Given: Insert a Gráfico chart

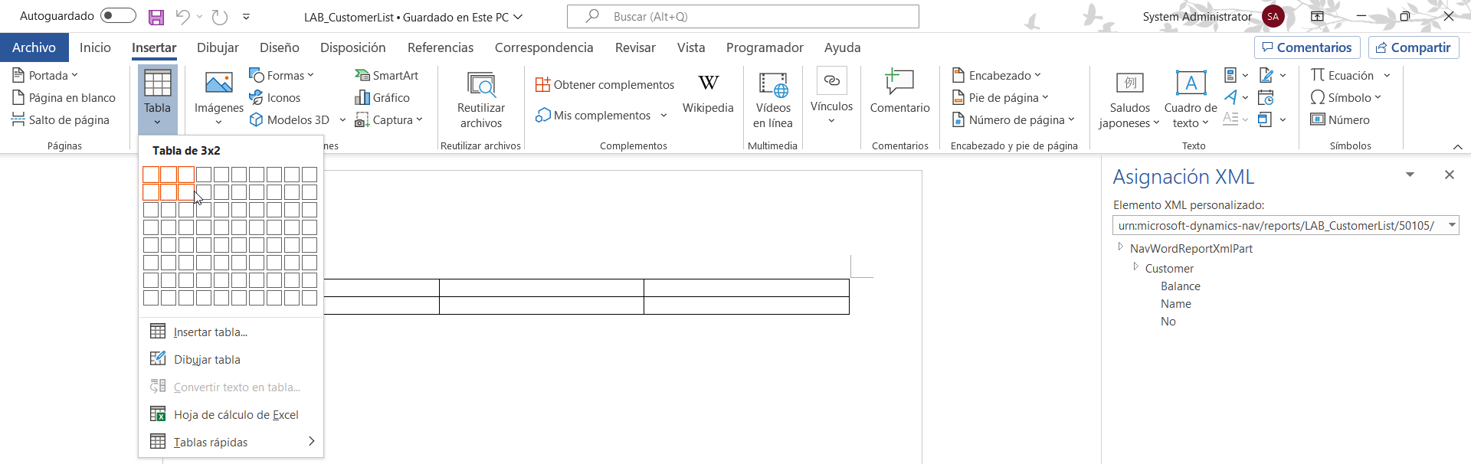Looking at the screenshot, I should click(x=382, y=97).
